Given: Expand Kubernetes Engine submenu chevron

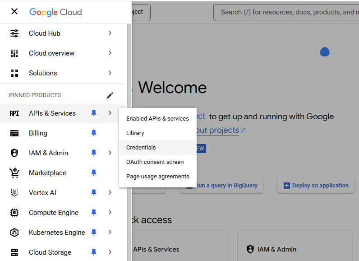Looking at the screenshot, I should pyautogui.click(x=110, y=233).
